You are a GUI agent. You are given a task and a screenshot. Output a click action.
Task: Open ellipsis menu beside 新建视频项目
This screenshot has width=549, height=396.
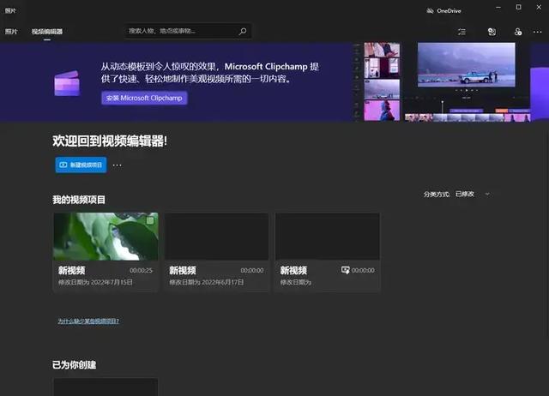click(x=117, y=165)
